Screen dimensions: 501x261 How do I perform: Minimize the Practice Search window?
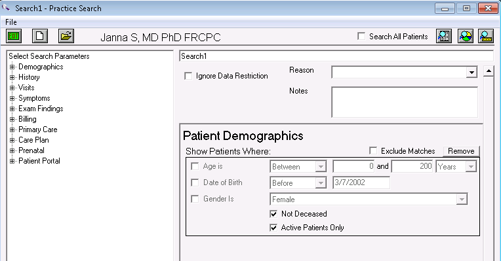point(445,9)
